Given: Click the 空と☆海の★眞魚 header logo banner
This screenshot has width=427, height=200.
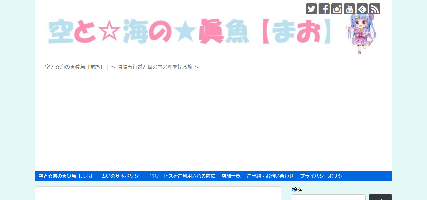Looking at the screenshot, I should pos(190,32).
